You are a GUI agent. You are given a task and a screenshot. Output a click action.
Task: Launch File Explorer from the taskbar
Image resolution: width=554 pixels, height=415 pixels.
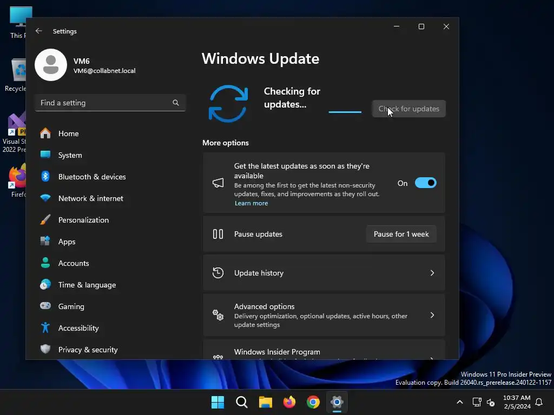pos(265,402)
